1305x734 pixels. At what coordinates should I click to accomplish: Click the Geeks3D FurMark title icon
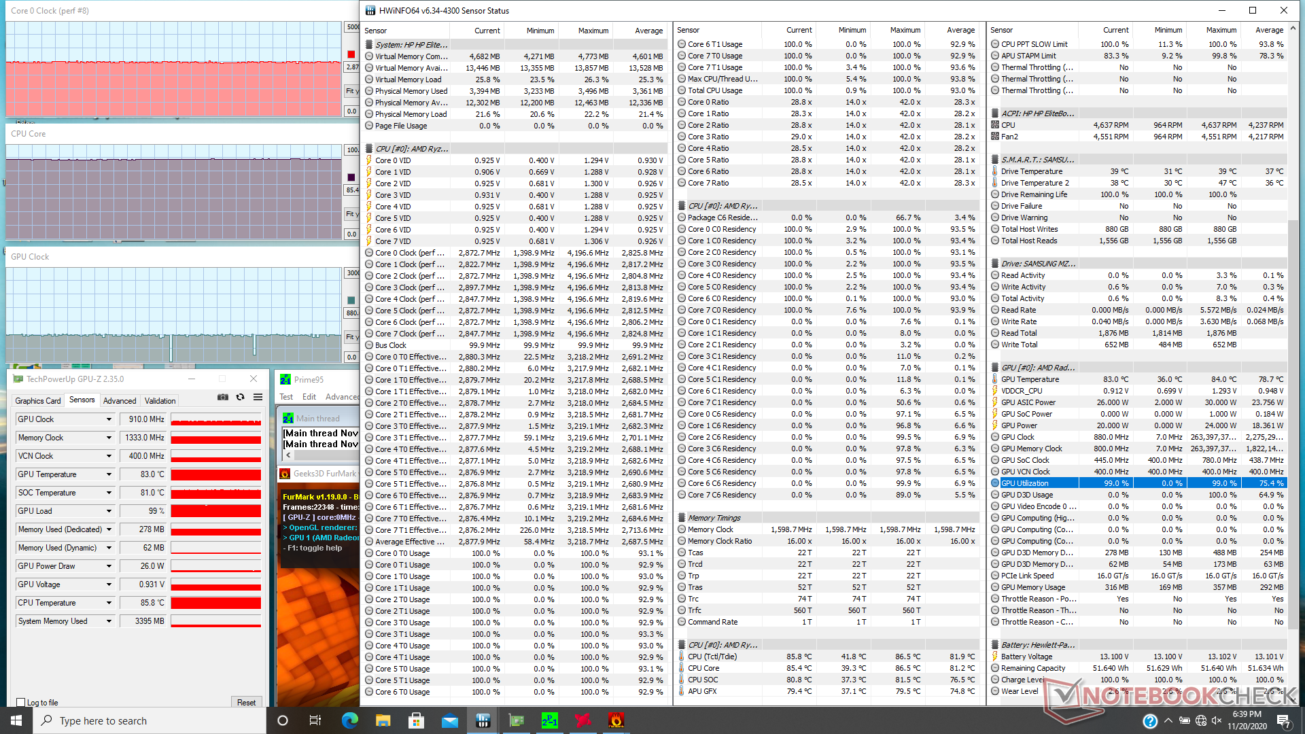285,473
